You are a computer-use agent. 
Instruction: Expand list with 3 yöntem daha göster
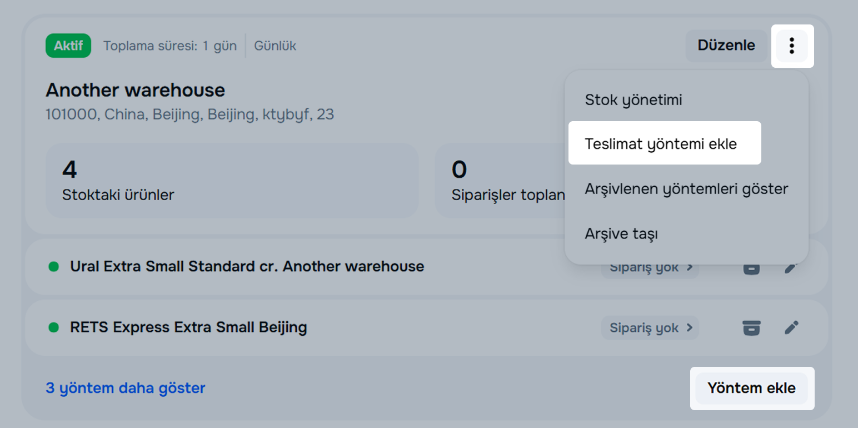126,388
